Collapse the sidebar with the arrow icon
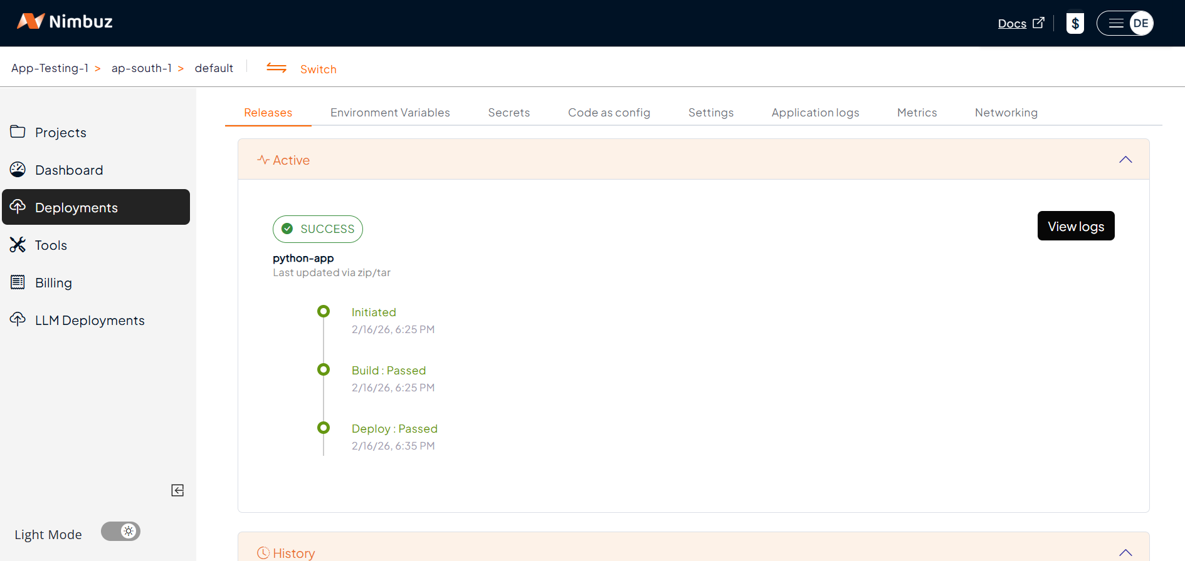 tap(177, 490)
